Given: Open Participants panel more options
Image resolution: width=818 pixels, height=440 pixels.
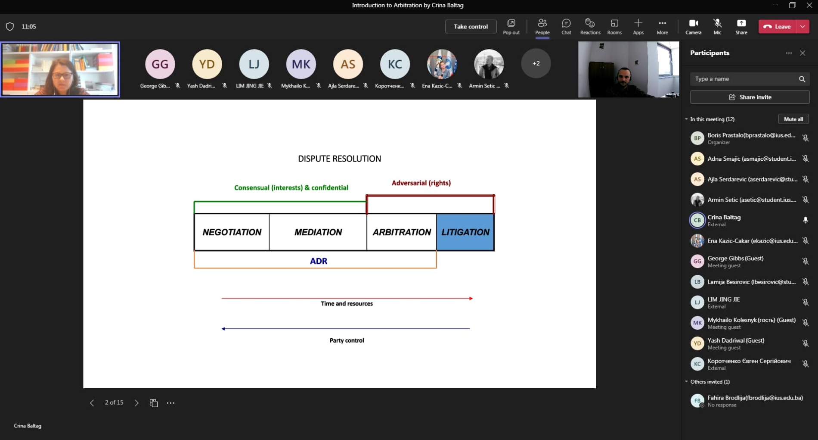Looking at the screenshot, I should [x=789, y=53].
